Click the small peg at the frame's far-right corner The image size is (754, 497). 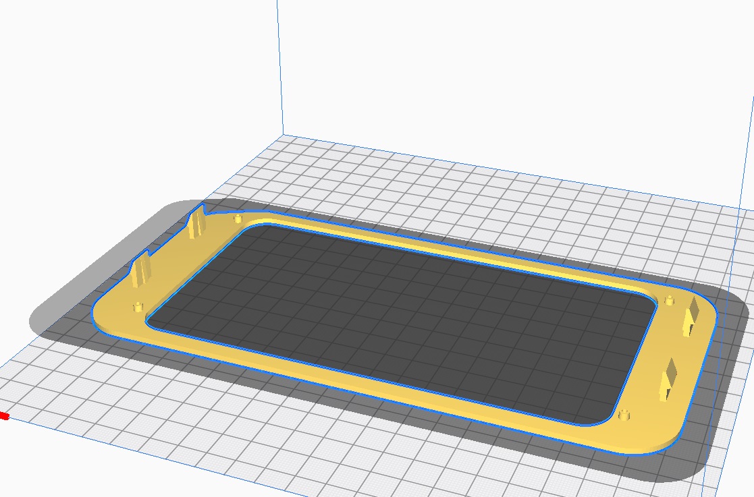pyautogui.click(x=670, y=300)
